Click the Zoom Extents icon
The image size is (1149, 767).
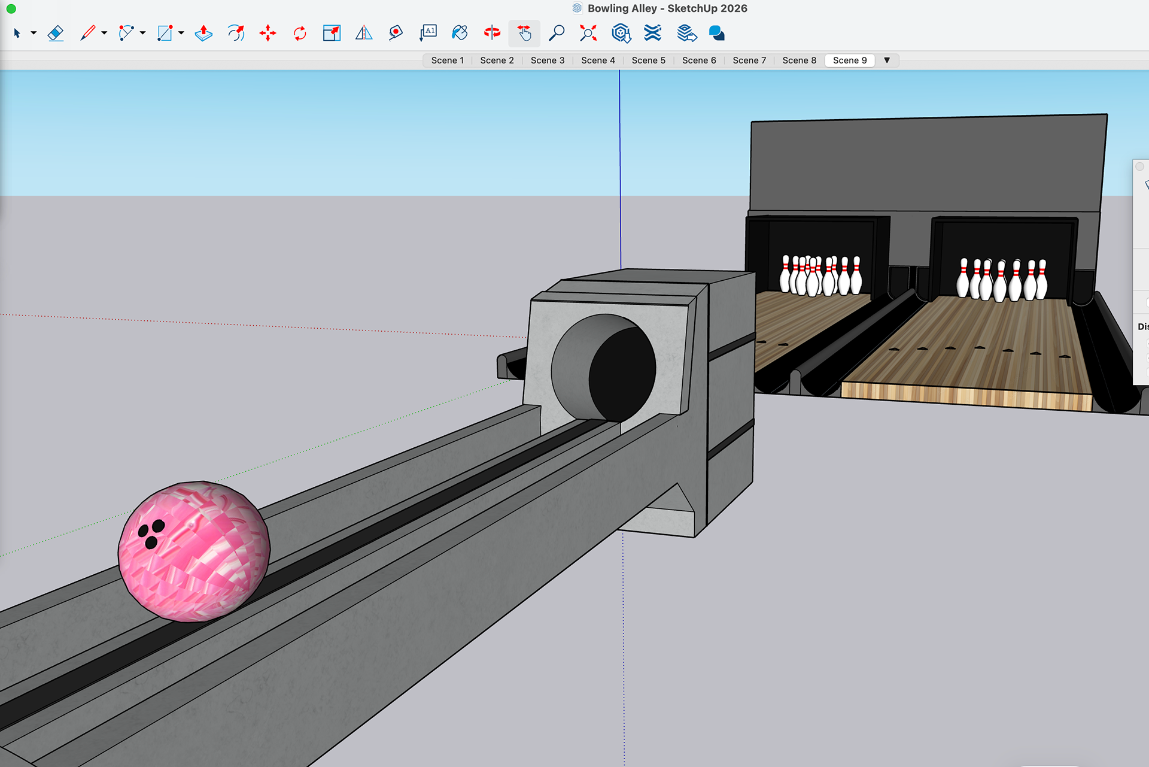pyautogui.click(x=588, y=33)
